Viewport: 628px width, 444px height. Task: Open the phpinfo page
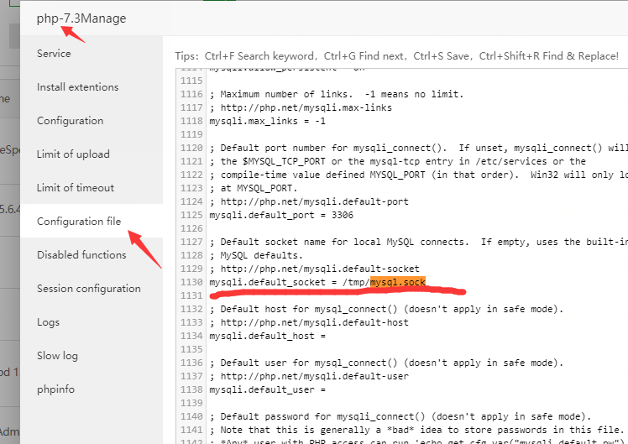tap(56, 389)
